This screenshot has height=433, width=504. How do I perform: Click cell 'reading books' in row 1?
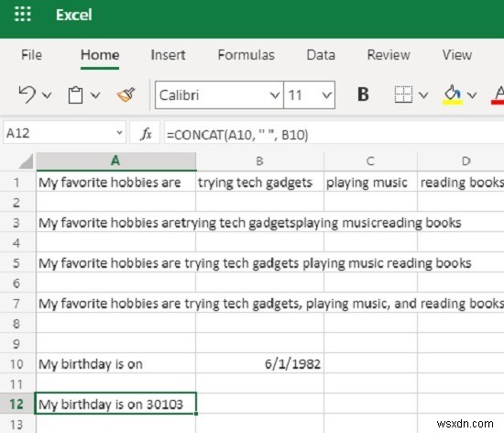click(461, 183)
